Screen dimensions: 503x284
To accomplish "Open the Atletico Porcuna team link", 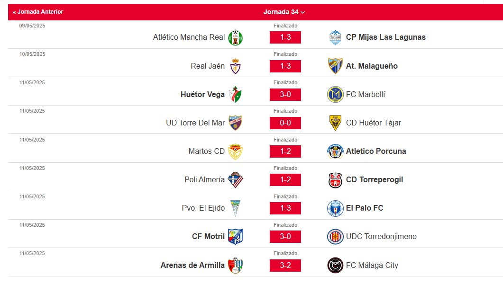I will (376, 151).
